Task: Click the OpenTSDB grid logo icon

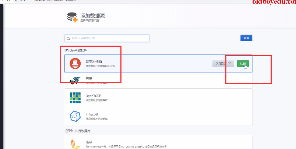Action: tap(75, 98)
